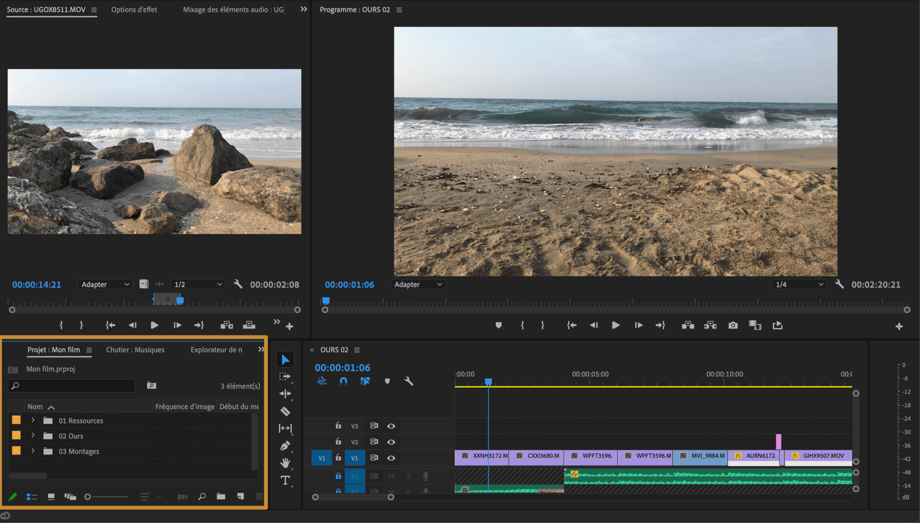920x523 pixels.
Task: Open Program monitor 1/4 resolution dropdown
Action: [799, 284]
